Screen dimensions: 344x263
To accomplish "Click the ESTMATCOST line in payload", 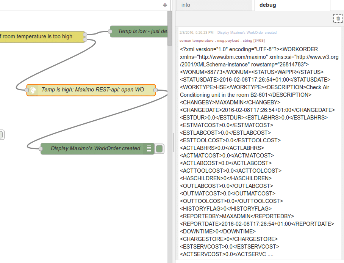I will click(x=227, y=125).
